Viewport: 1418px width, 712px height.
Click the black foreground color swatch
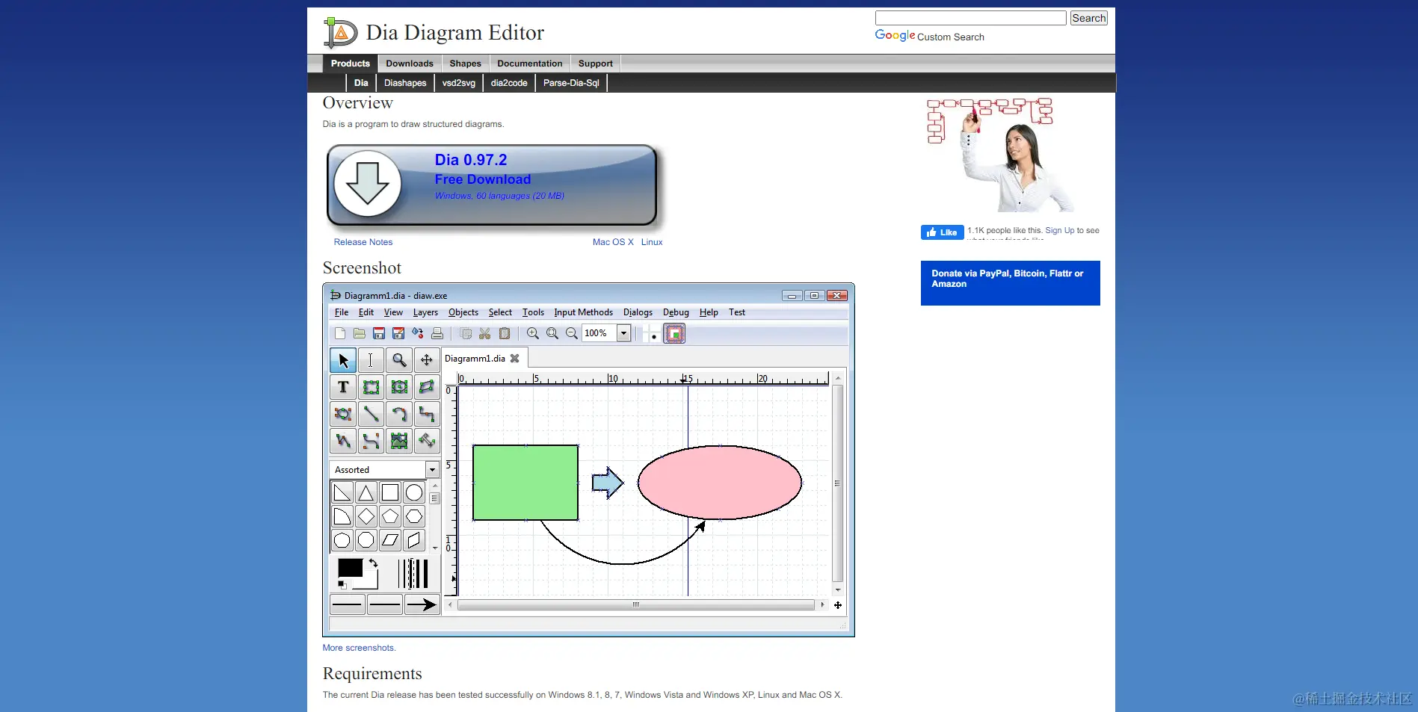[350, 568]
